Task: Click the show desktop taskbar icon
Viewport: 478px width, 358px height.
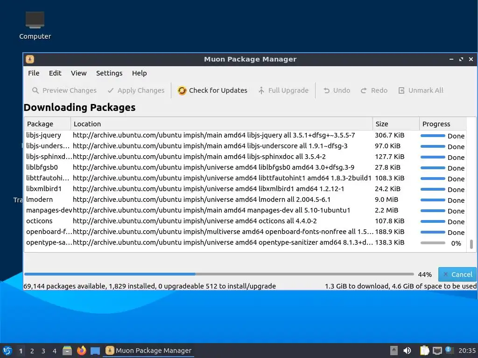Action: pos(95,351)
